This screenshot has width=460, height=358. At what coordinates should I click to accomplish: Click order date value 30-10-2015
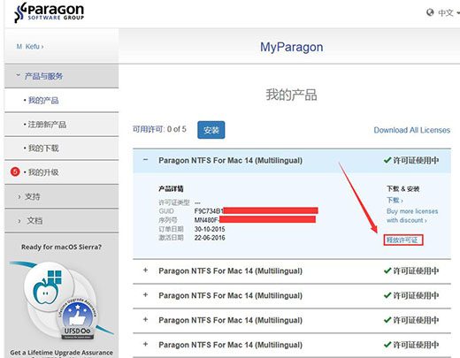tap(210, 229)
